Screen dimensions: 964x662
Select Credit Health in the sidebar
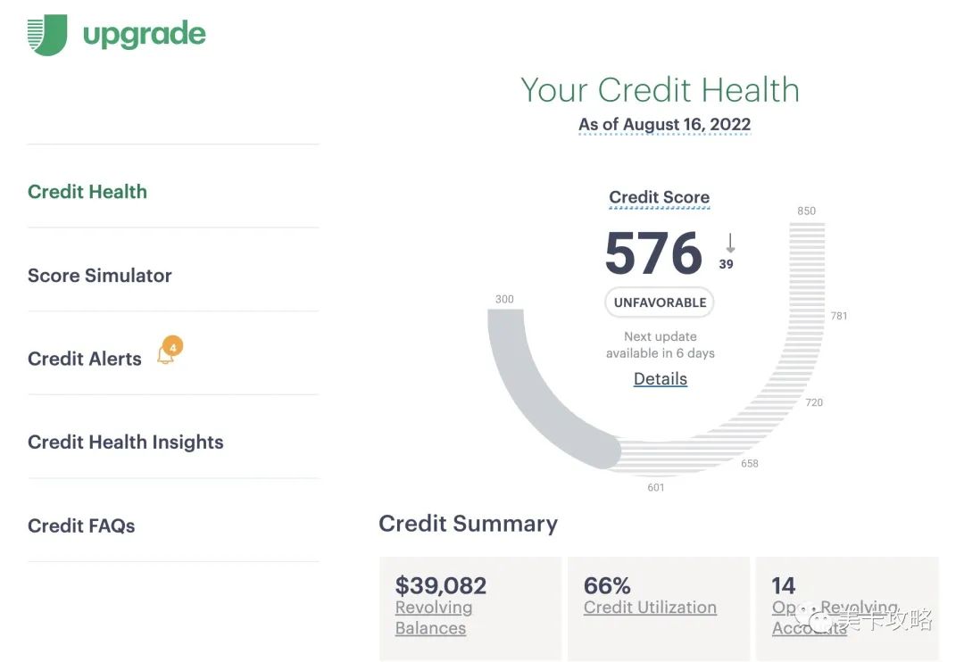pyautogui.click(x=87, y=192)
